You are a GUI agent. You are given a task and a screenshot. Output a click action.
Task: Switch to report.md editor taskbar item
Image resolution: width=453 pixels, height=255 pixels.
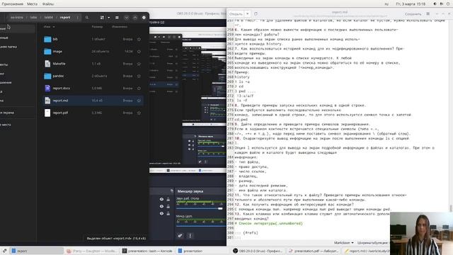point(367,251)
